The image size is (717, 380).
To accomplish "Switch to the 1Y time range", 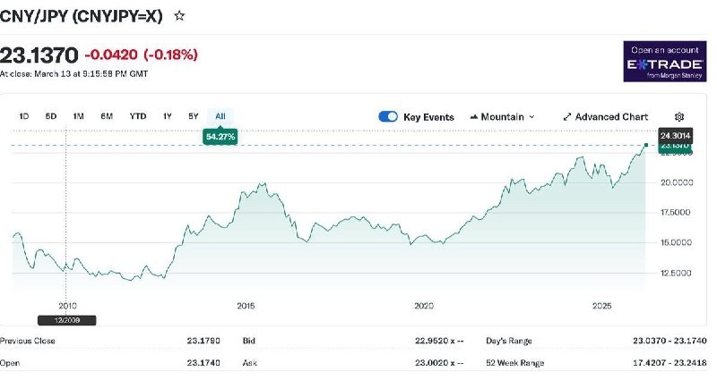I will pyautogui.click(x=167, y=116).
